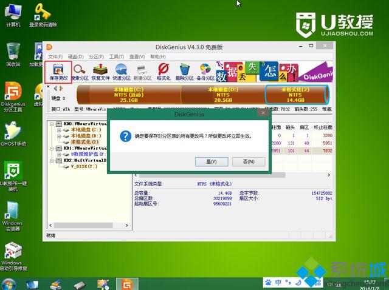Open the 分区(P) menu
The image size is (389, 290).
96,56
